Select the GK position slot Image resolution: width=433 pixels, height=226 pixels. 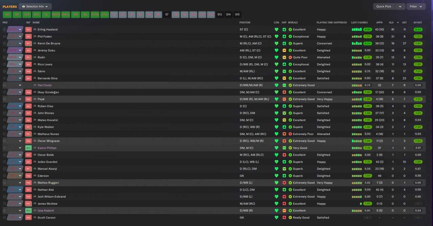[7, 15]
